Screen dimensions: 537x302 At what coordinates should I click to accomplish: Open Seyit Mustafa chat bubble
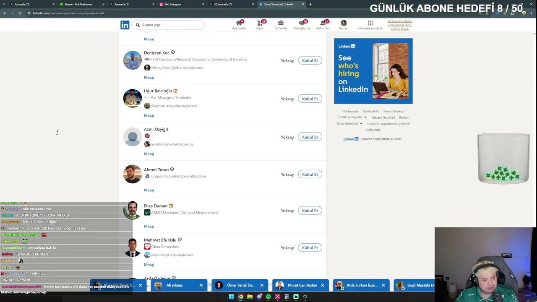414,285
